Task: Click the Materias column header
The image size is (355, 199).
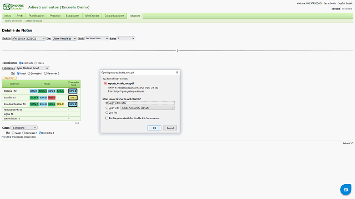Action: click(15, 83)
